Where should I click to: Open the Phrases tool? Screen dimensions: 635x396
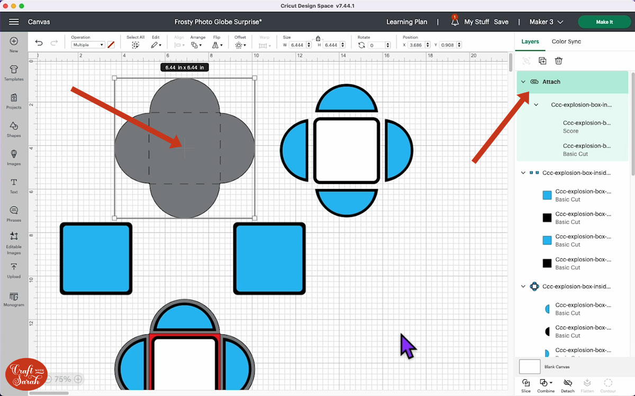pos(14,214)
